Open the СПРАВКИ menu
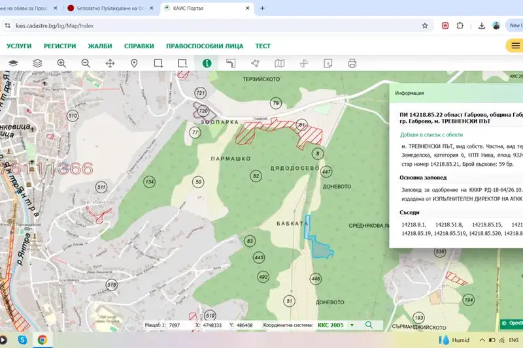The image size is (523, 348). [x=139, y=46]
